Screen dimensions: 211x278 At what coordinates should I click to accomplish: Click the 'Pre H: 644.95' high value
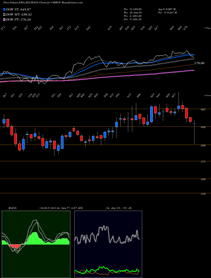pyautogui.click(x=133, y=12)
